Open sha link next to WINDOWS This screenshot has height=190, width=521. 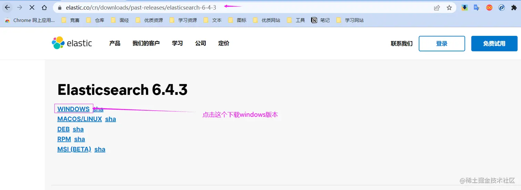[99, 109]
